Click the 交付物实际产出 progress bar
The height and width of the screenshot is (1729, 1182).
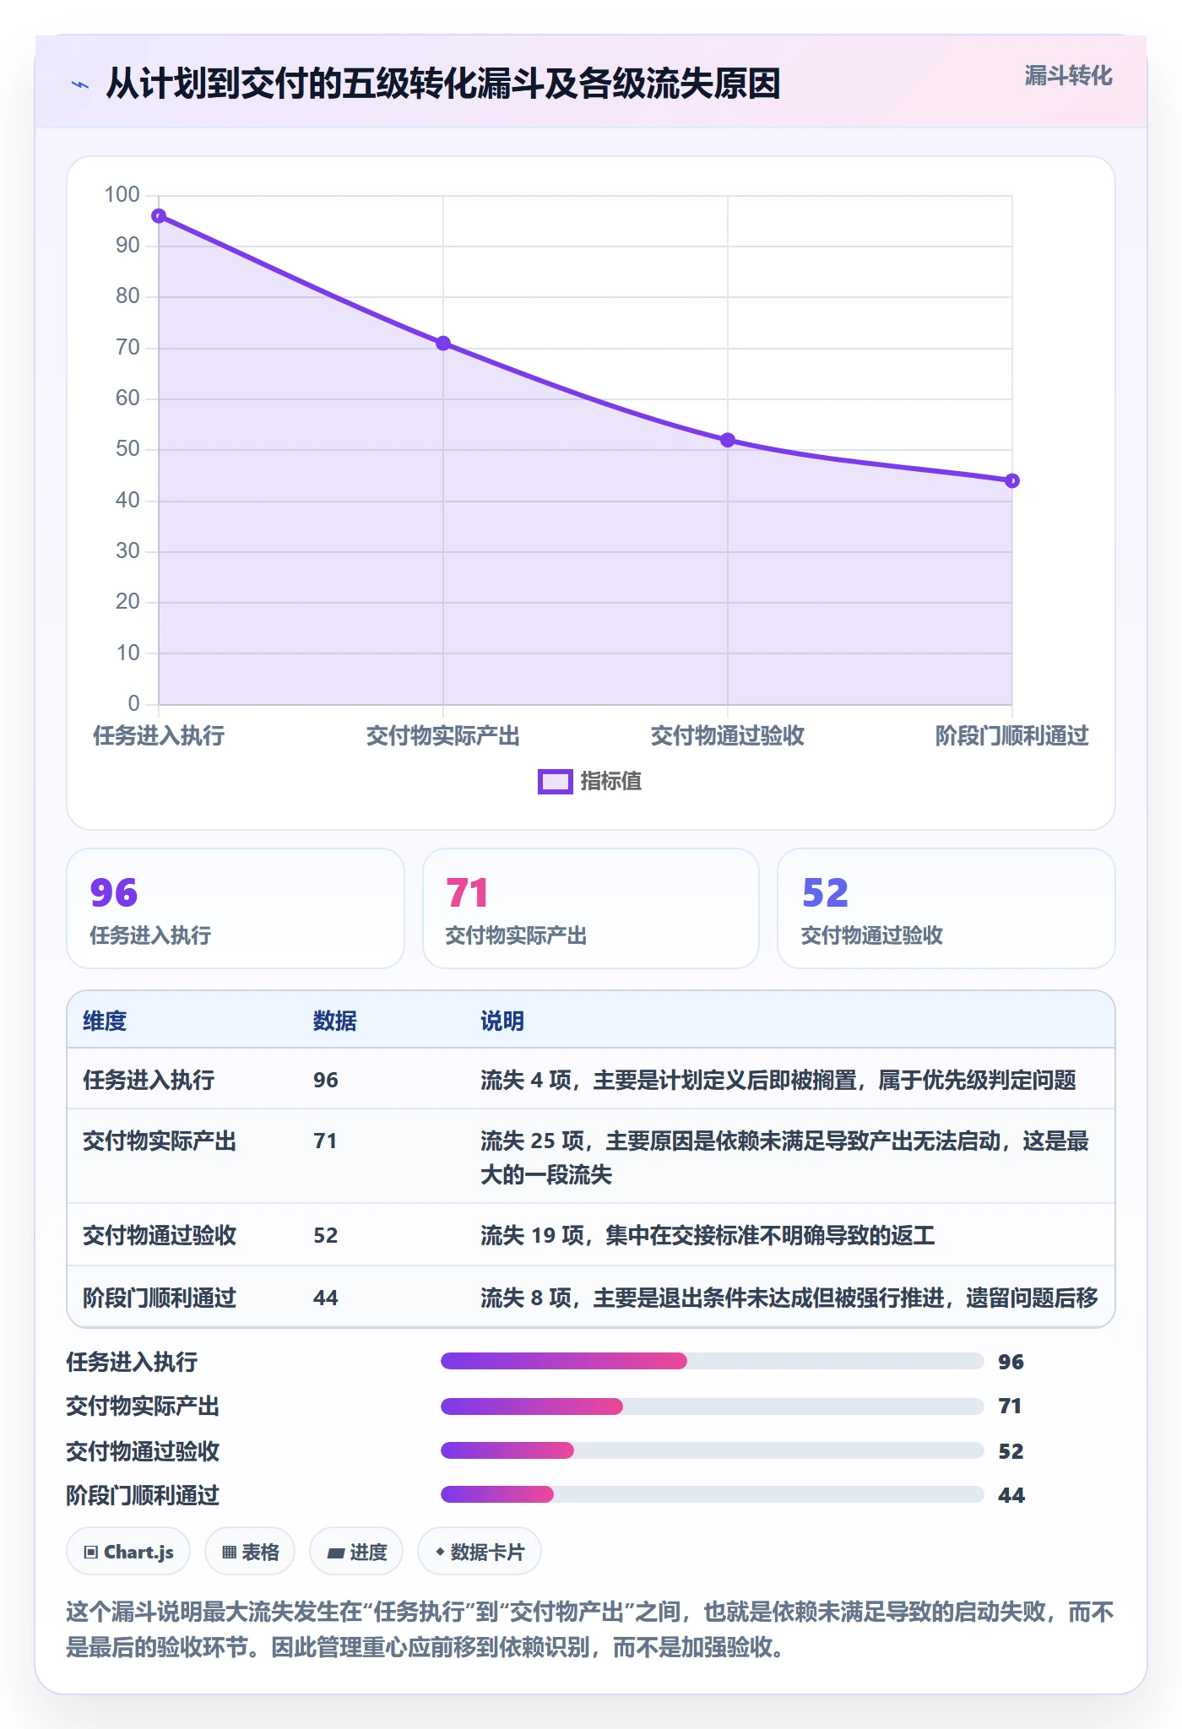[x=712, y=1406]
